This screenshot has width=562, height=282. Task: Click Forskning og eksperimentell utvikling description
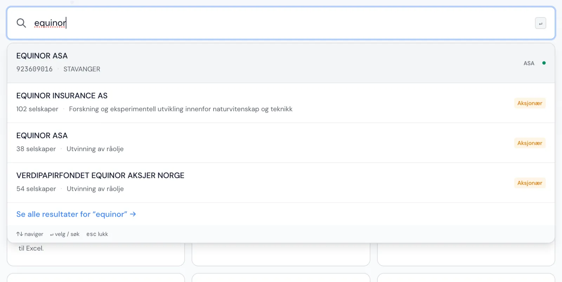181,109
